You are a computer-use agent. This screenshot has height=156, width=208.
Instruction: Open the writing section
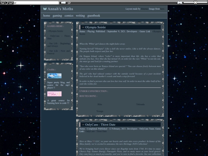(x=80, y=16)
